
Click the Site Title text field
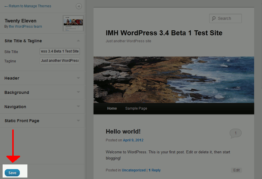(x=60, y=51)
